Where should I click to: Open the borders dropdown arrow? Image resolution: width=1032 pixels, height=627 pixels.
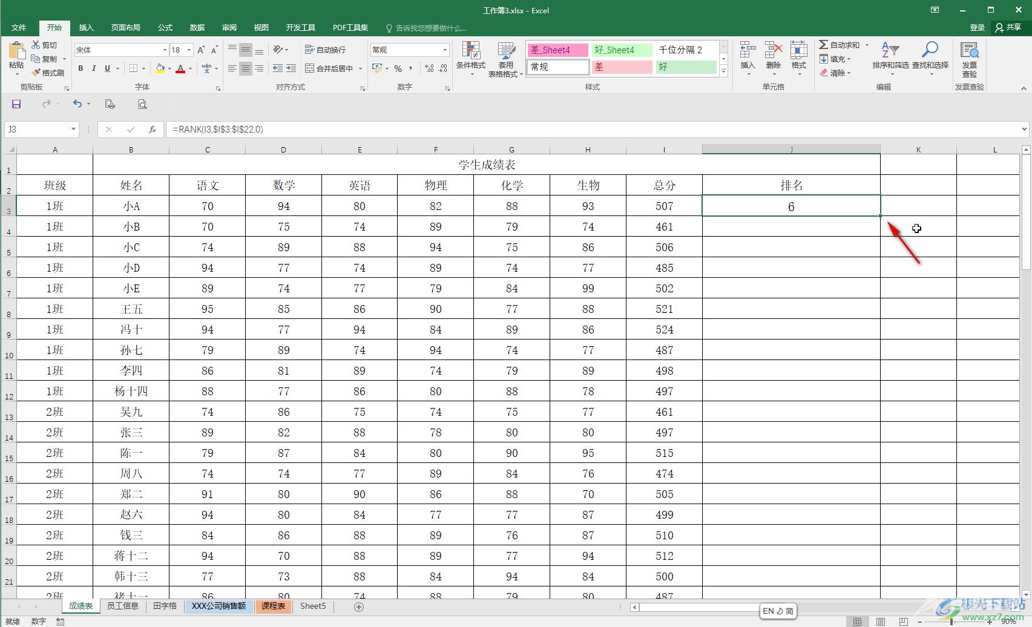point(144,68)
